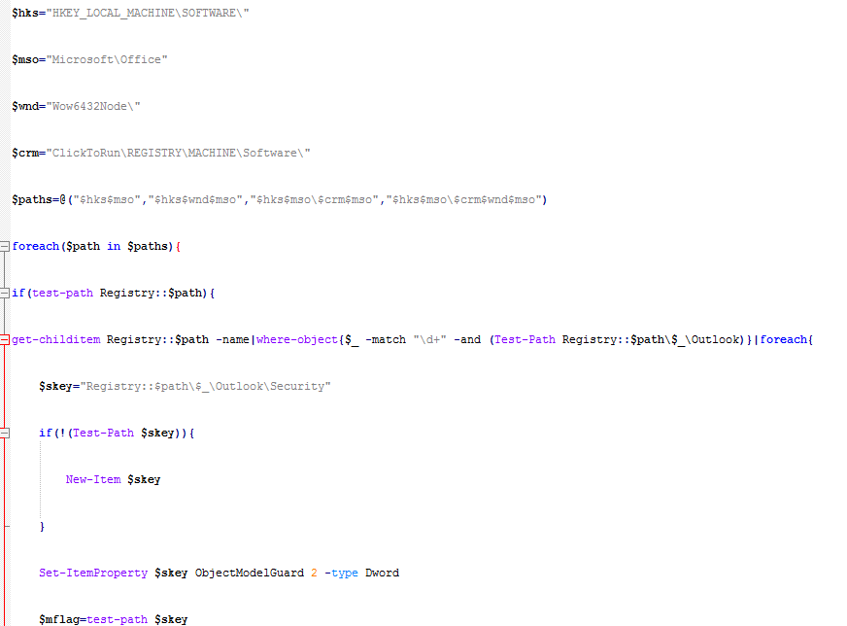Click the foreach{ at end of pipeline line

(x=787, y=339)
